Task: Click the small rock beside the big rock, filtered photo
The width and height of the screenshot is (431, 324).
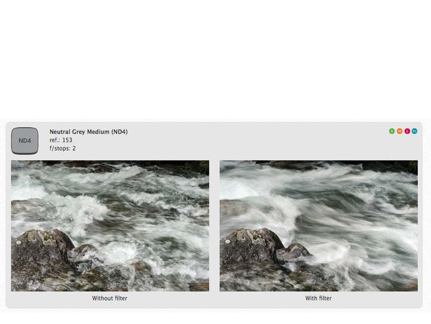Action: point(294,252)
